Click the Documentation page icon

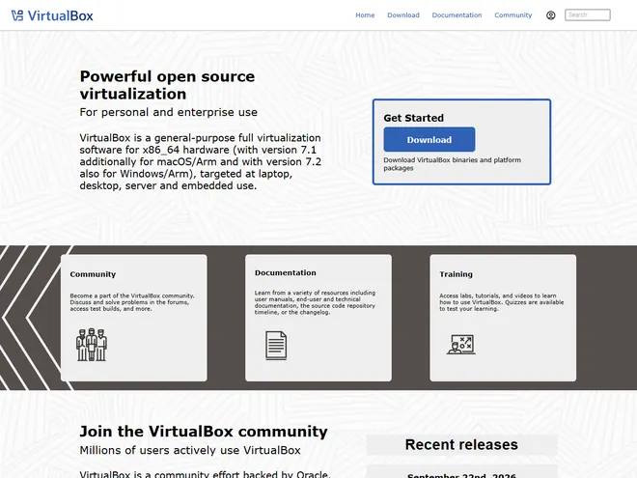point(276,346)
